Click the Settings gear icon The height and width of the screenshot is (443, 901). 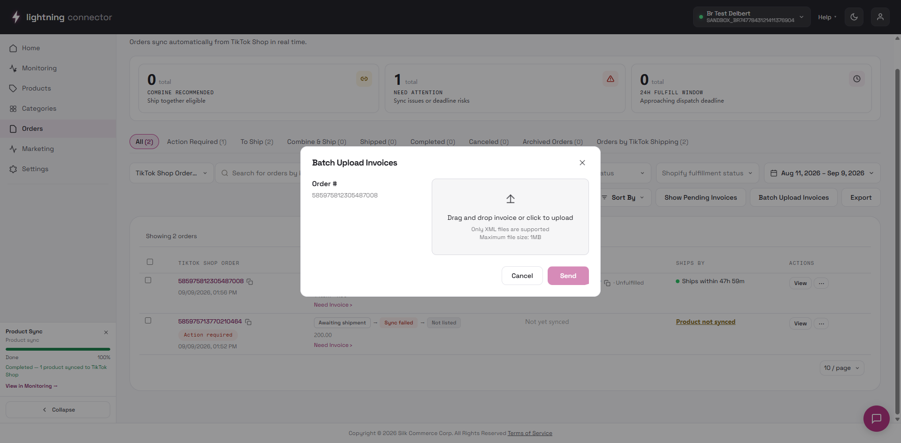point(13,169)
